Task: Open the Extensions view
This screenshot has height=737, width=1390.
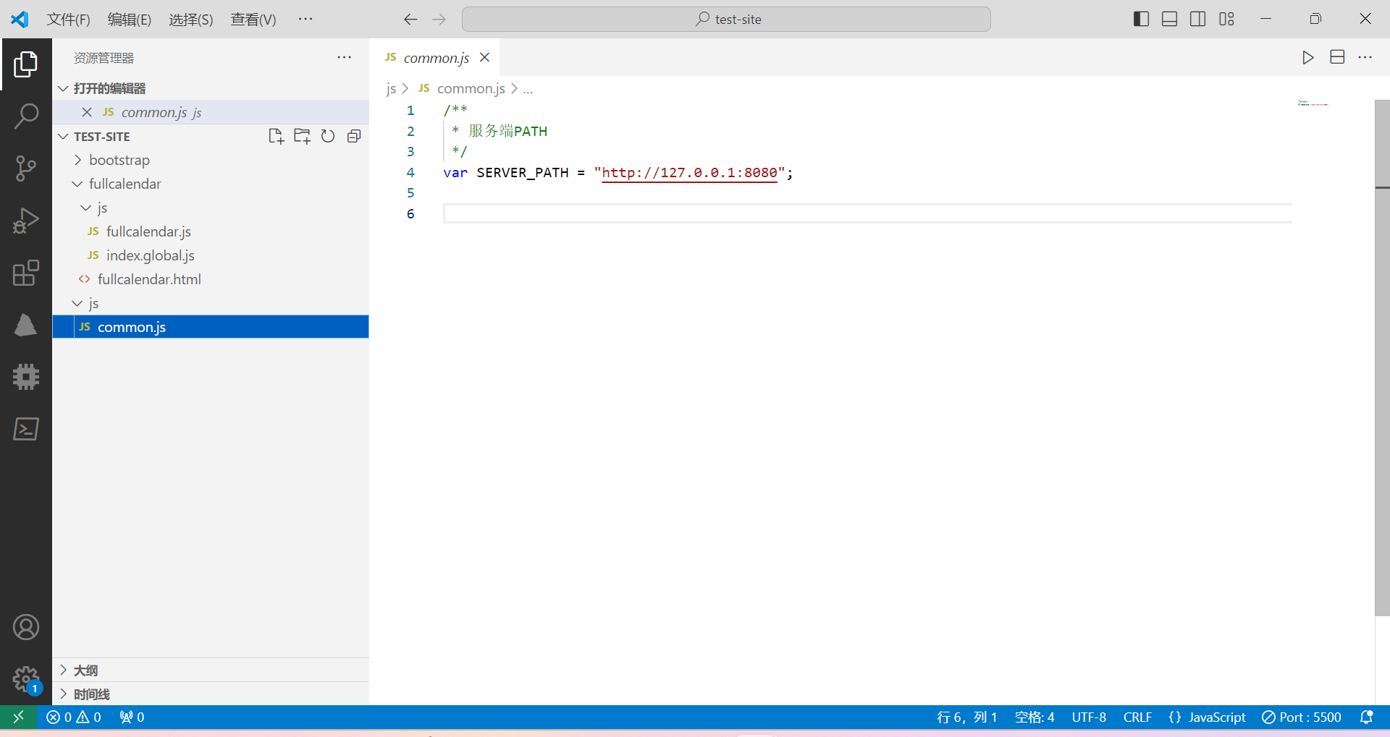Action: click(26, 273)
